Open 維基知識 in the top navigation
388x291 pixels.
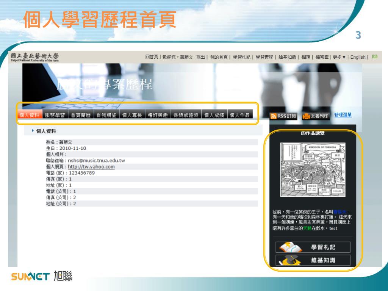point(287,57)
